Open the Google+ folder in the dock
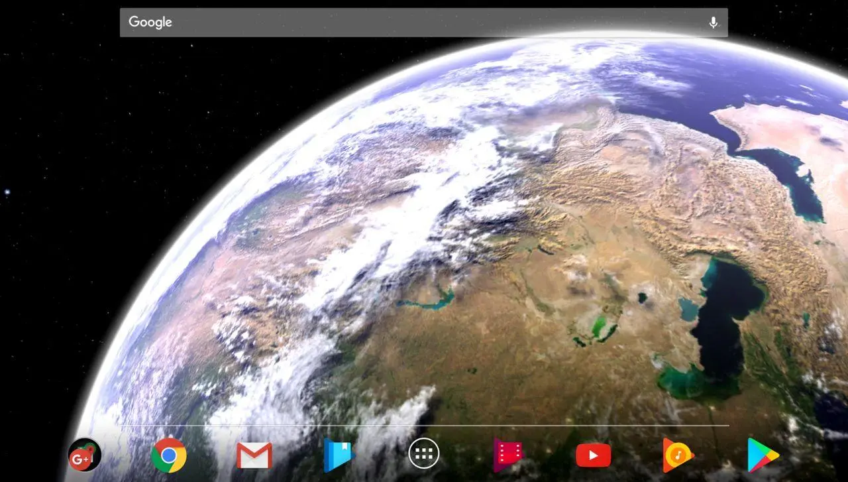 [x=85, y=455]
